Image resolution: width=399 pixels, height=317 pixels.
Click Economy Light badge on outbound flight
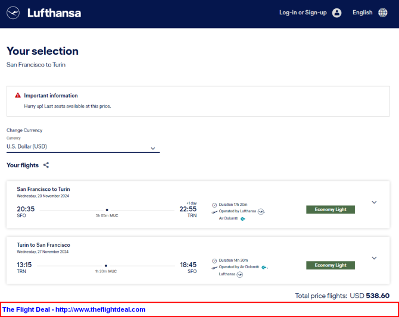[331, 209]
